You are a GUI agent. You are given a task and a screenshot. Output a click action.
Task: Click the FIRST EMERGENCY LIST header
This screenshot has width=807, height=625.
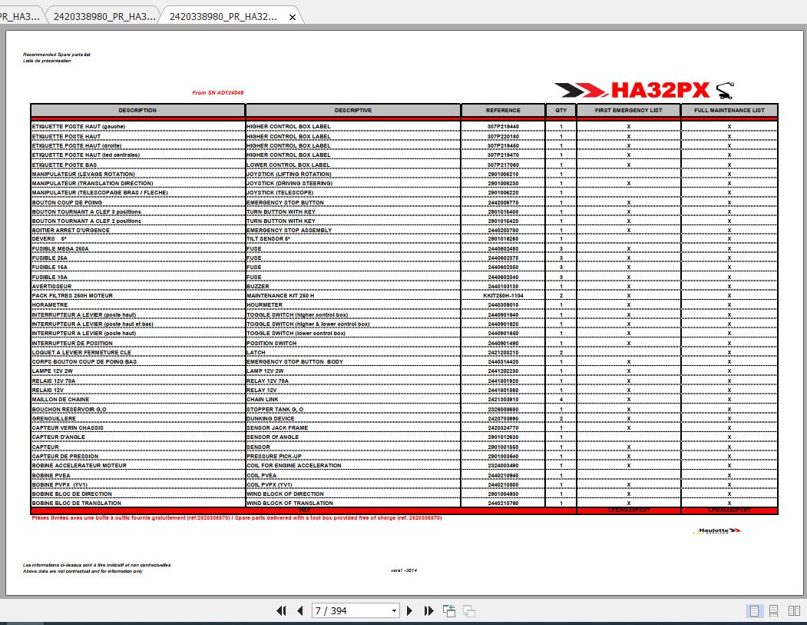[628, 110]
